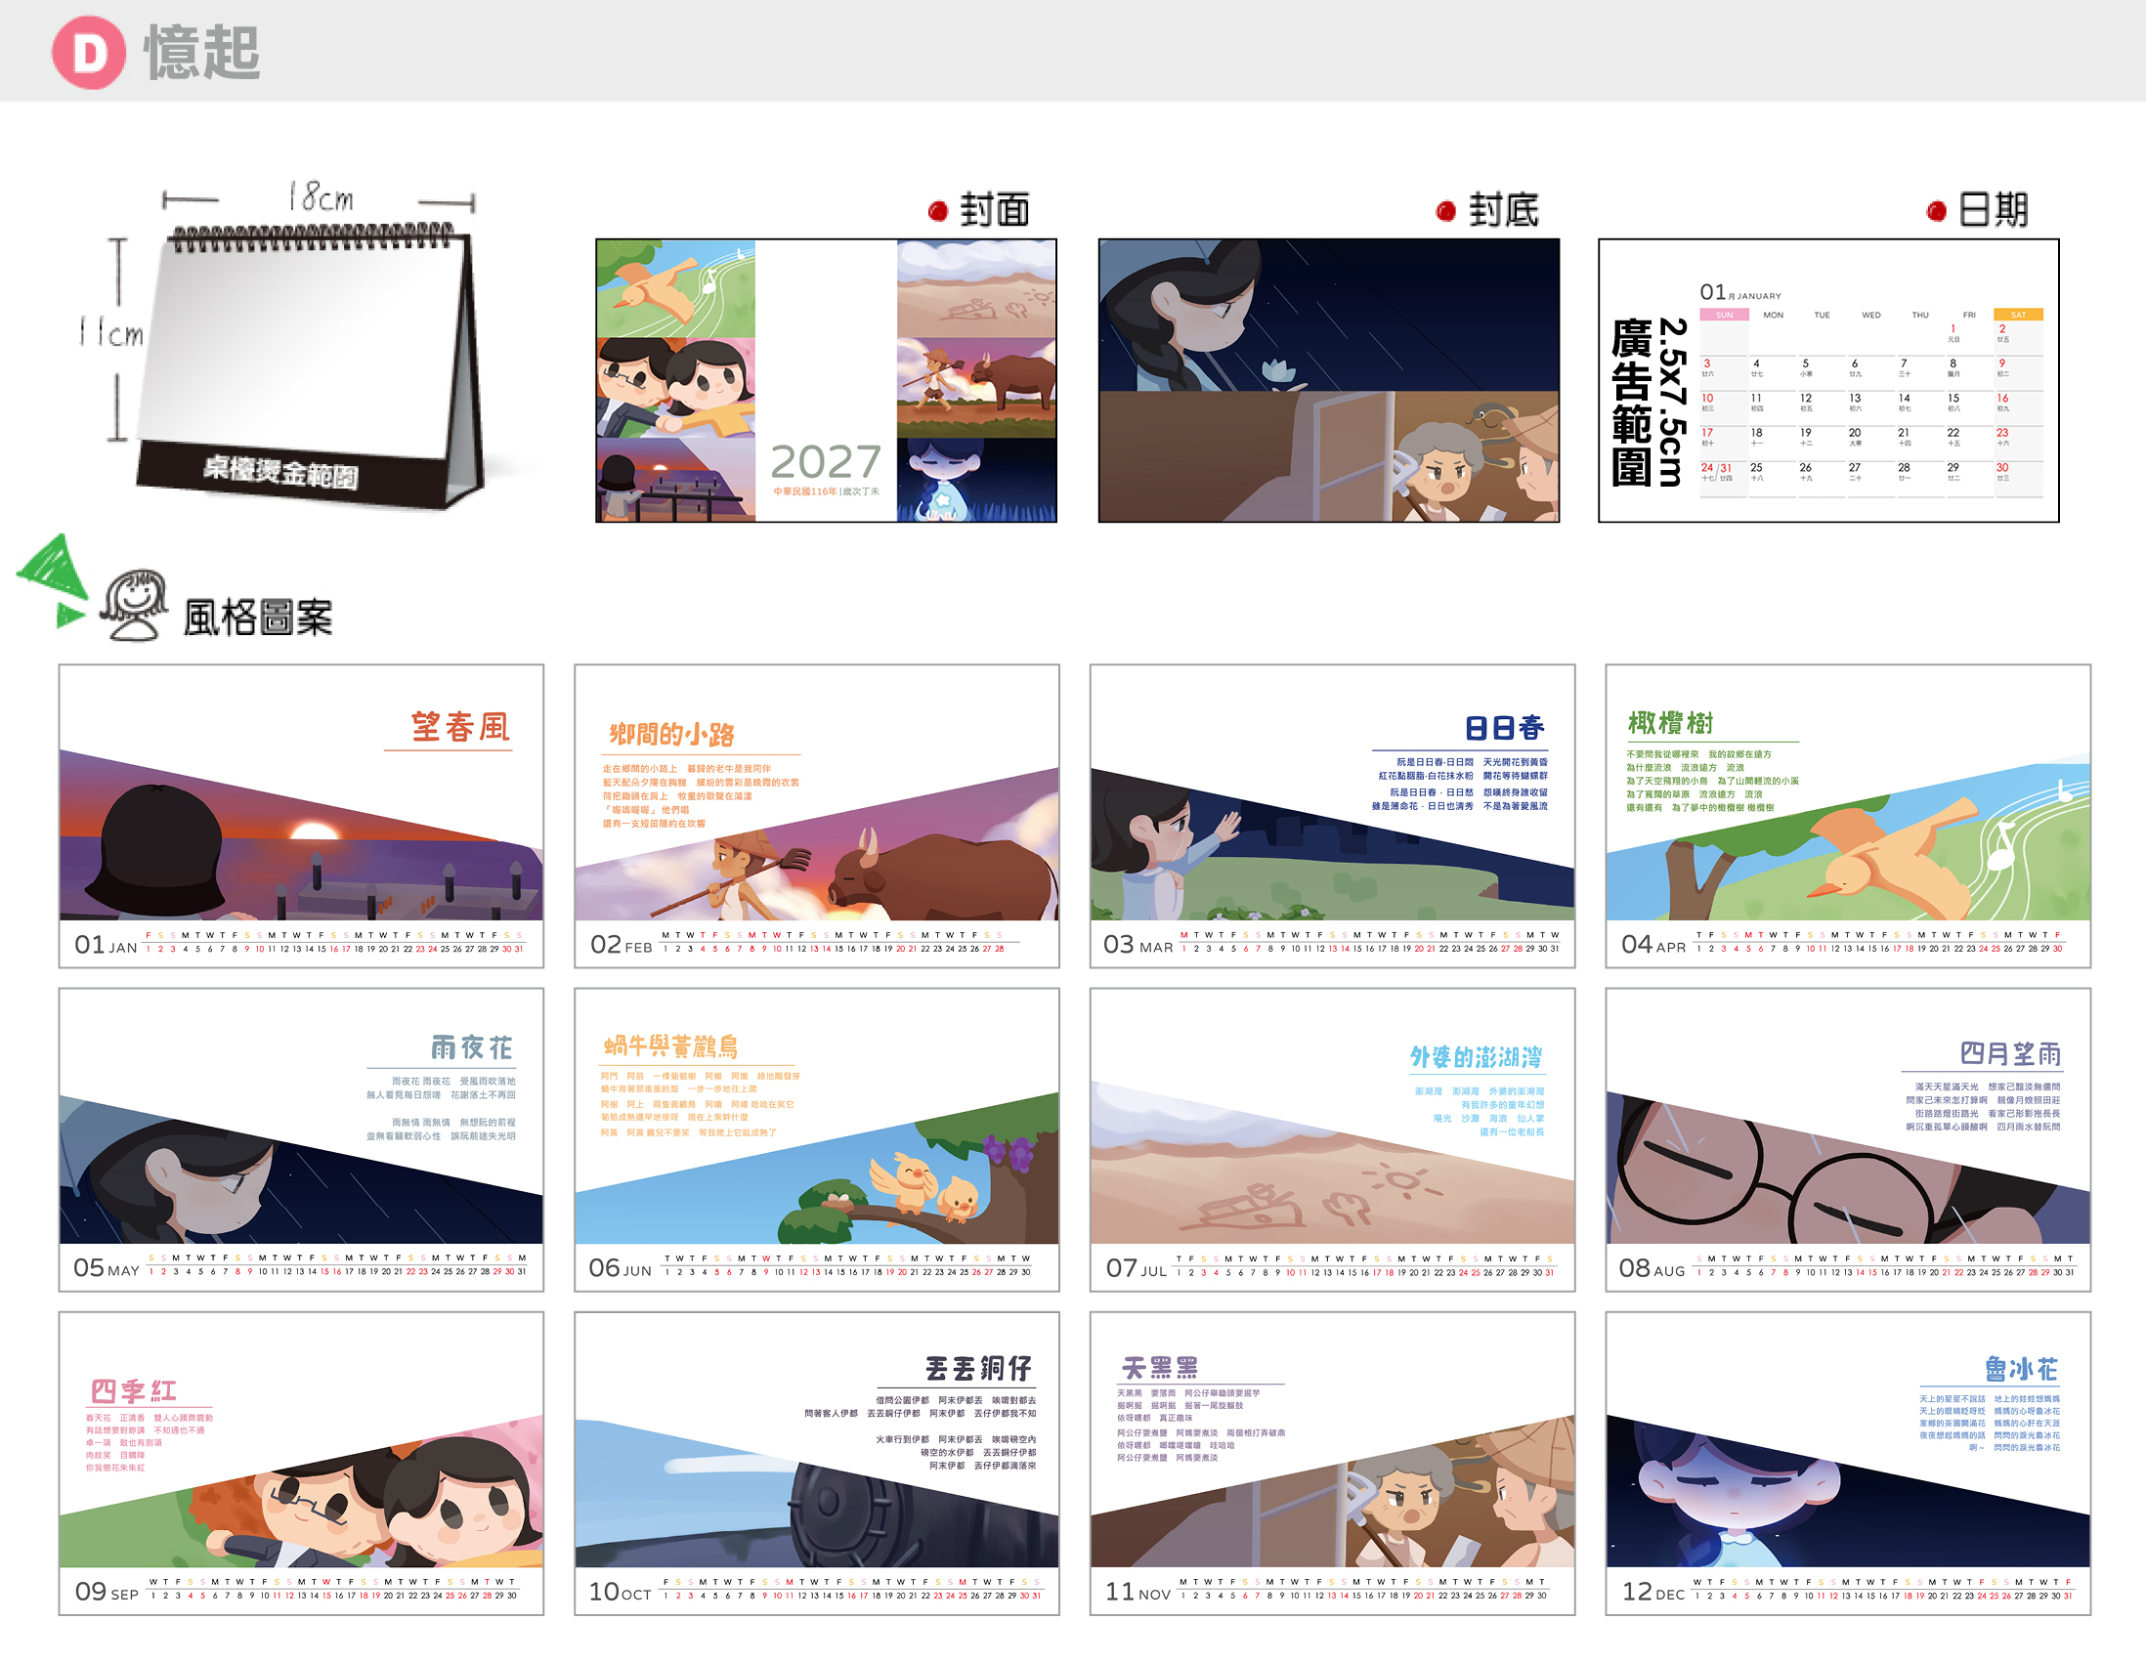The image size is (2146, 1663).
Task: Click the red dot beside 日期
Action: (x=1937, y=211)
